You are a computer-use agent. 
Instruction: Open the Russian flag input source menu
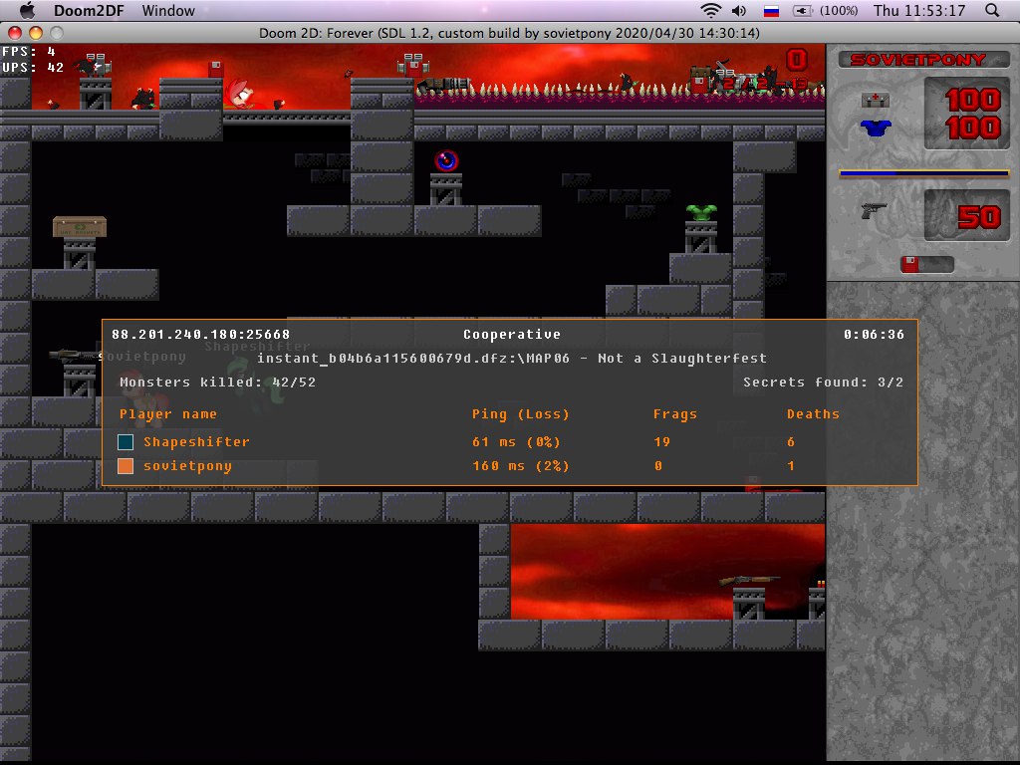click(x=771, y=10)
